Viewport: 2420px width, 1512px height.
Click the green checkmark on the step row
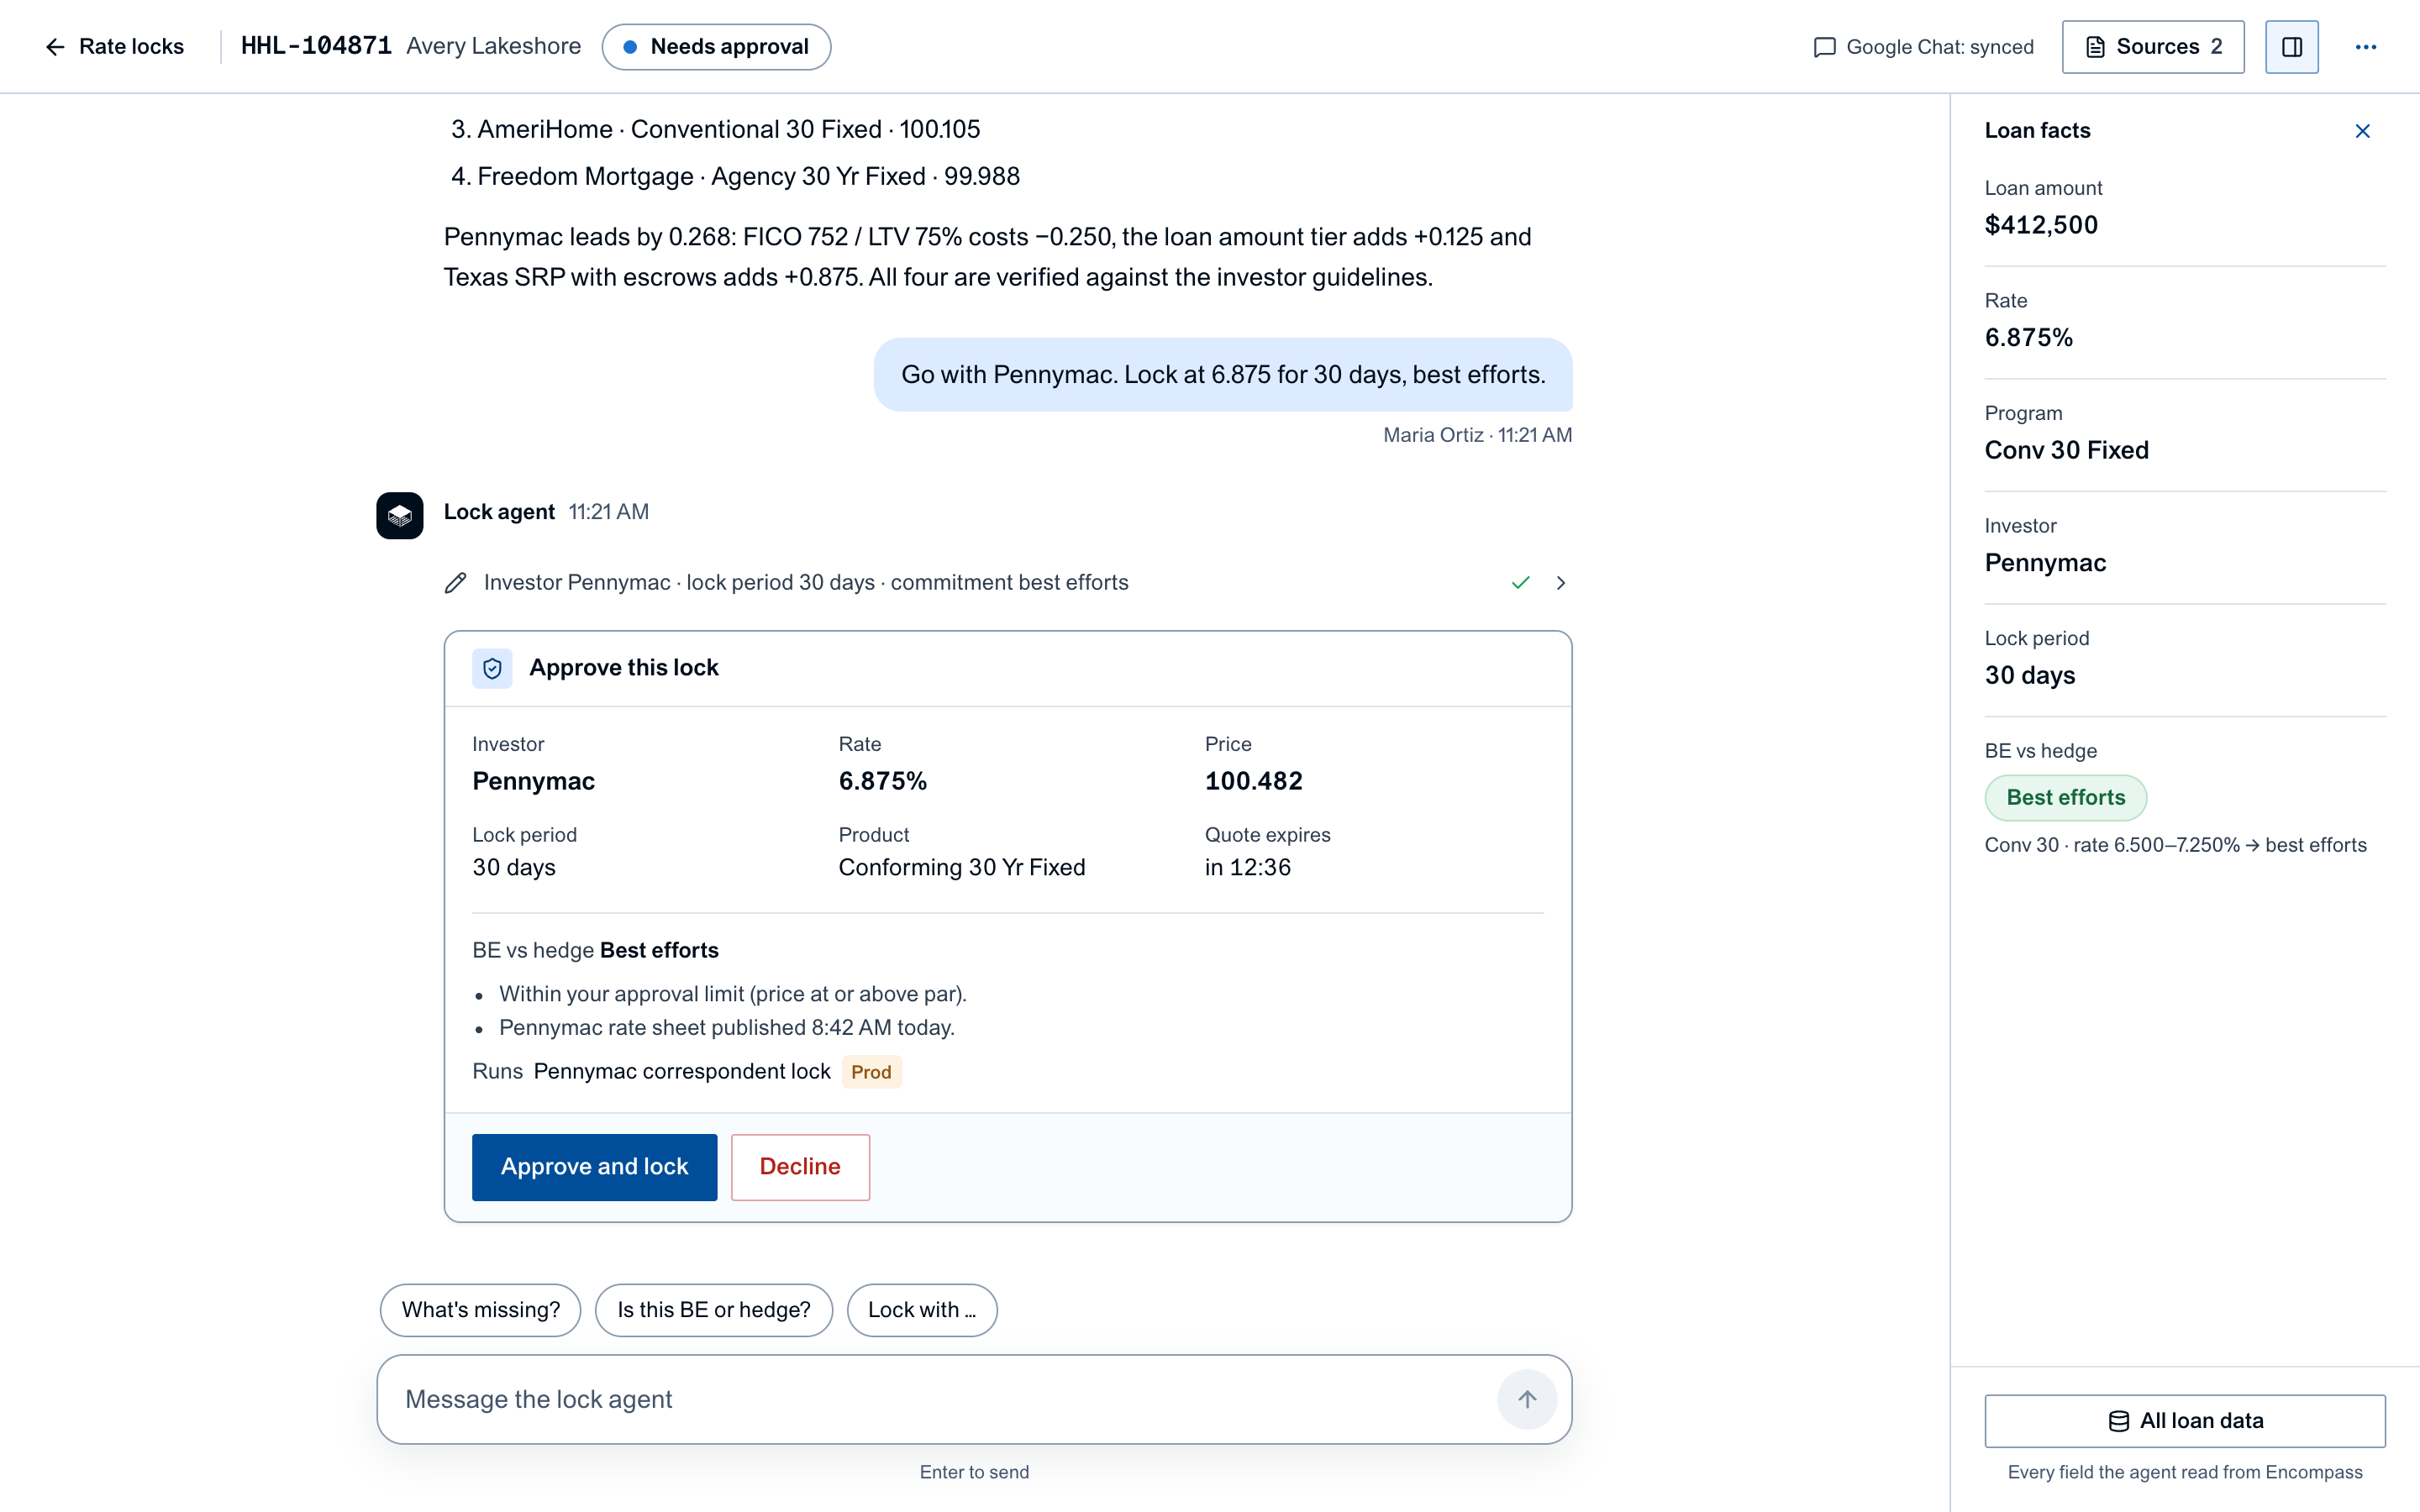click(x=1521, y=583)
